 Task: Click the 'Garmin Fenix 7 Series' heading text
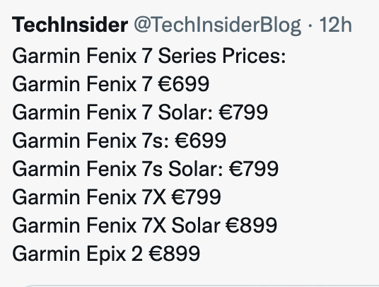click(x=114, y=56)
